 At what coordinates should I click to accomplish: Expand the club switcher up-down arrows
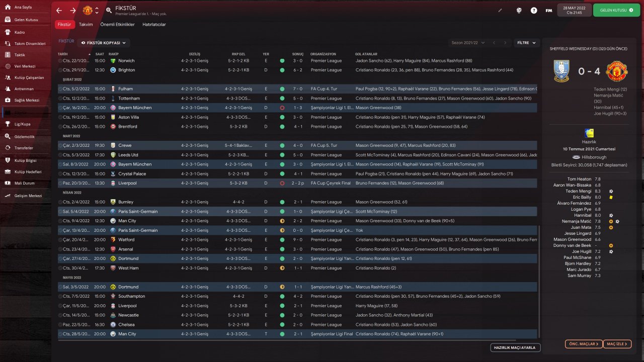(x=97, y=10)
